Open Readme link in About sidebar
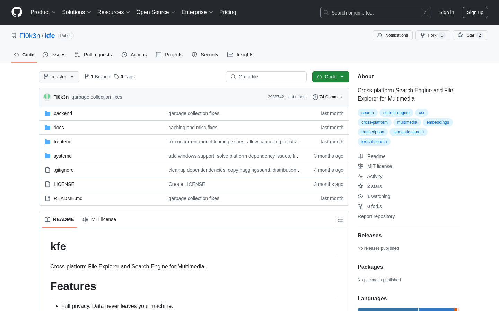Viewport: 499px width, 311px height. pos(371,156)
